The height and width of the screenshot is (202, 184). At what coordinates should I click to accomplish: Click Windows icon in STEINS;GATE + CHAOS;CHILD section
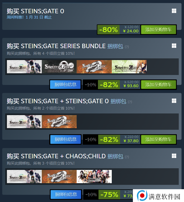(174, 156)
